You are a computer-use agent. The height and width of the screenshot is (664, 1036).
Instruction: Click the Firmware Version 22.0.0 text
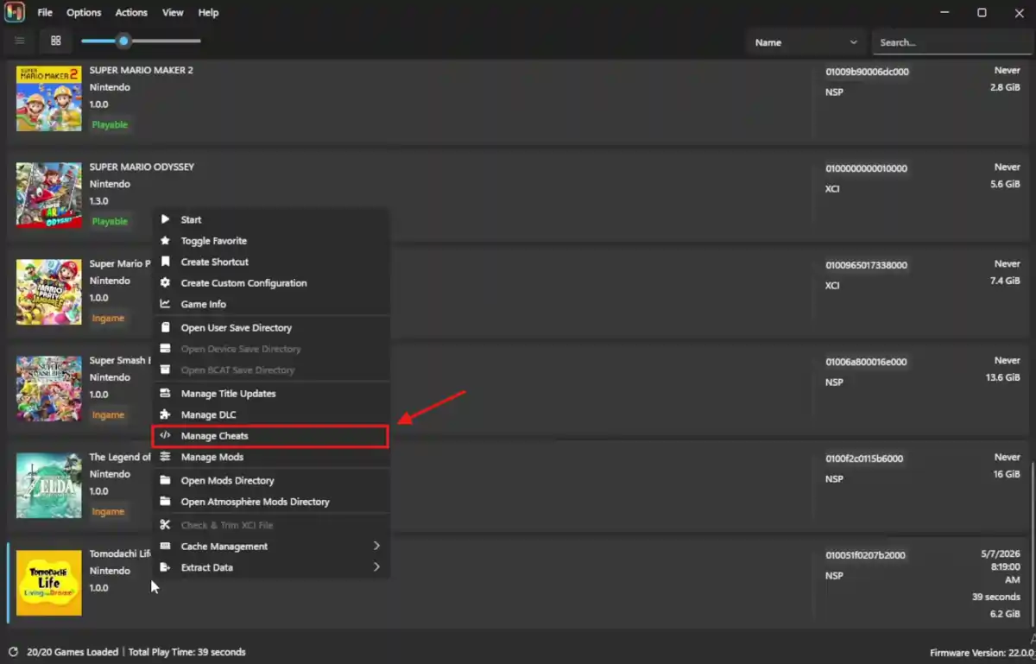pos(980,654)
